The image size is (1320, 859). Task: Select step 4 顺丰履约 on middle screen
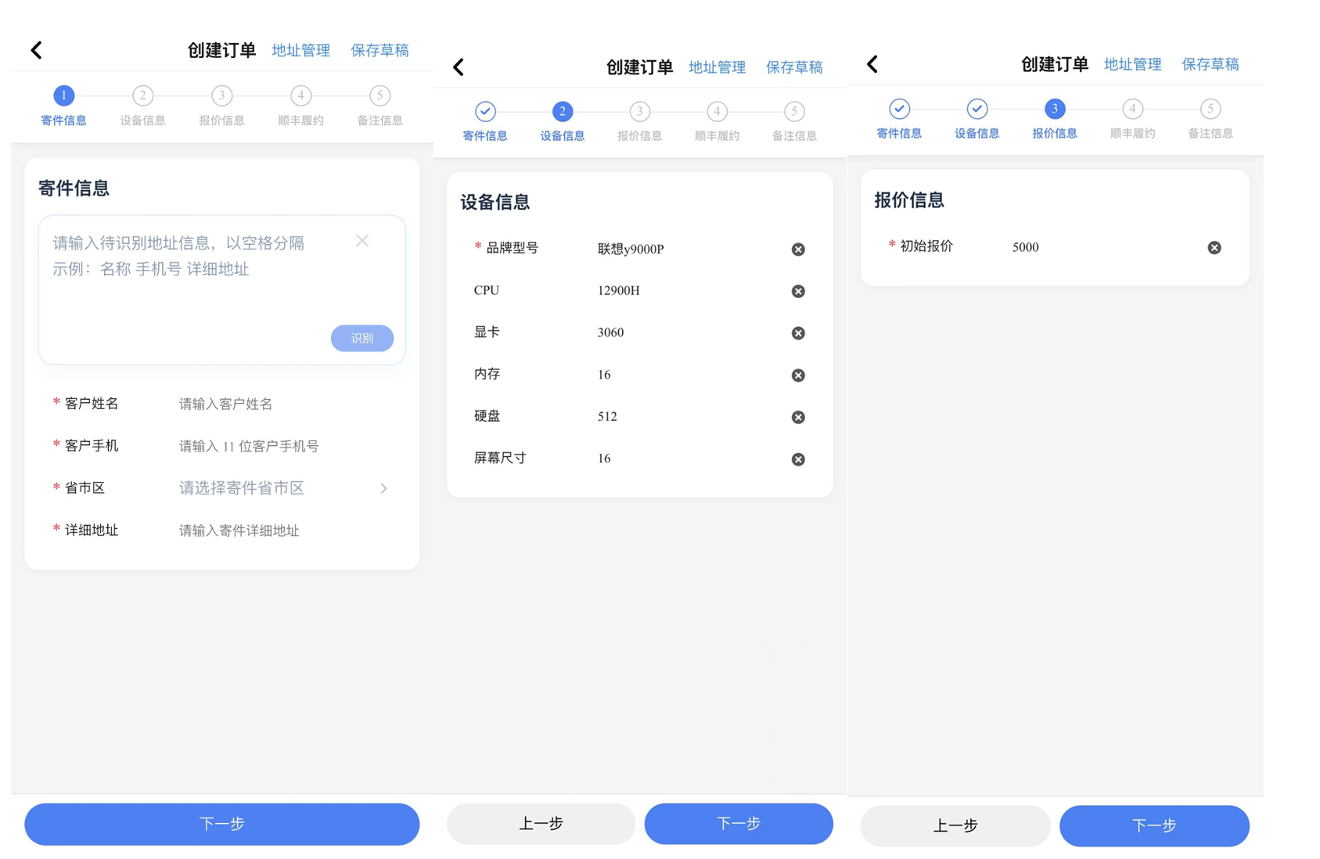[717, 122]
